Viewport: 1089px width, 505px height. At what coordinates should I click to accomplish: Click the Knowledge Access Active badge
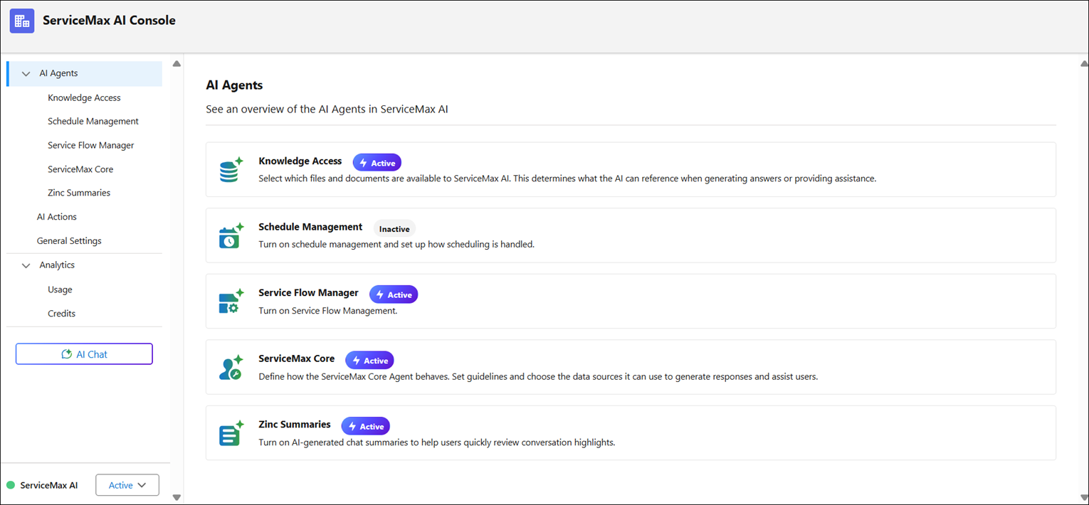coord(377,163)
